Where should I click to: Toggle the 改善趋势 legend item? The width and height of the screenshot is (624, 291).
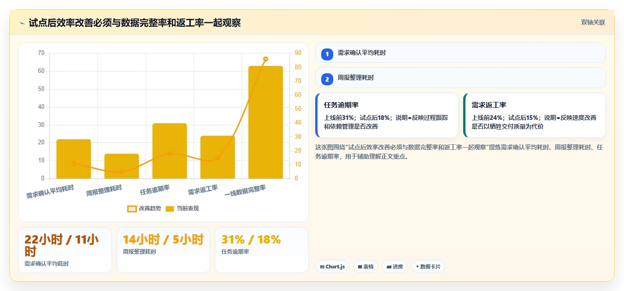(x=144, y=208)
